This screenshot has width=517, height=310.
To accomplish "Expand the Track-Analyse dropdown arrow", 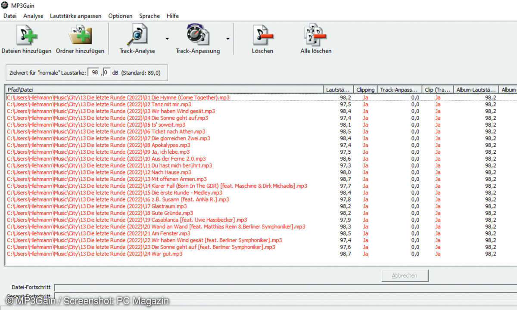I will (x=167, y=39).
